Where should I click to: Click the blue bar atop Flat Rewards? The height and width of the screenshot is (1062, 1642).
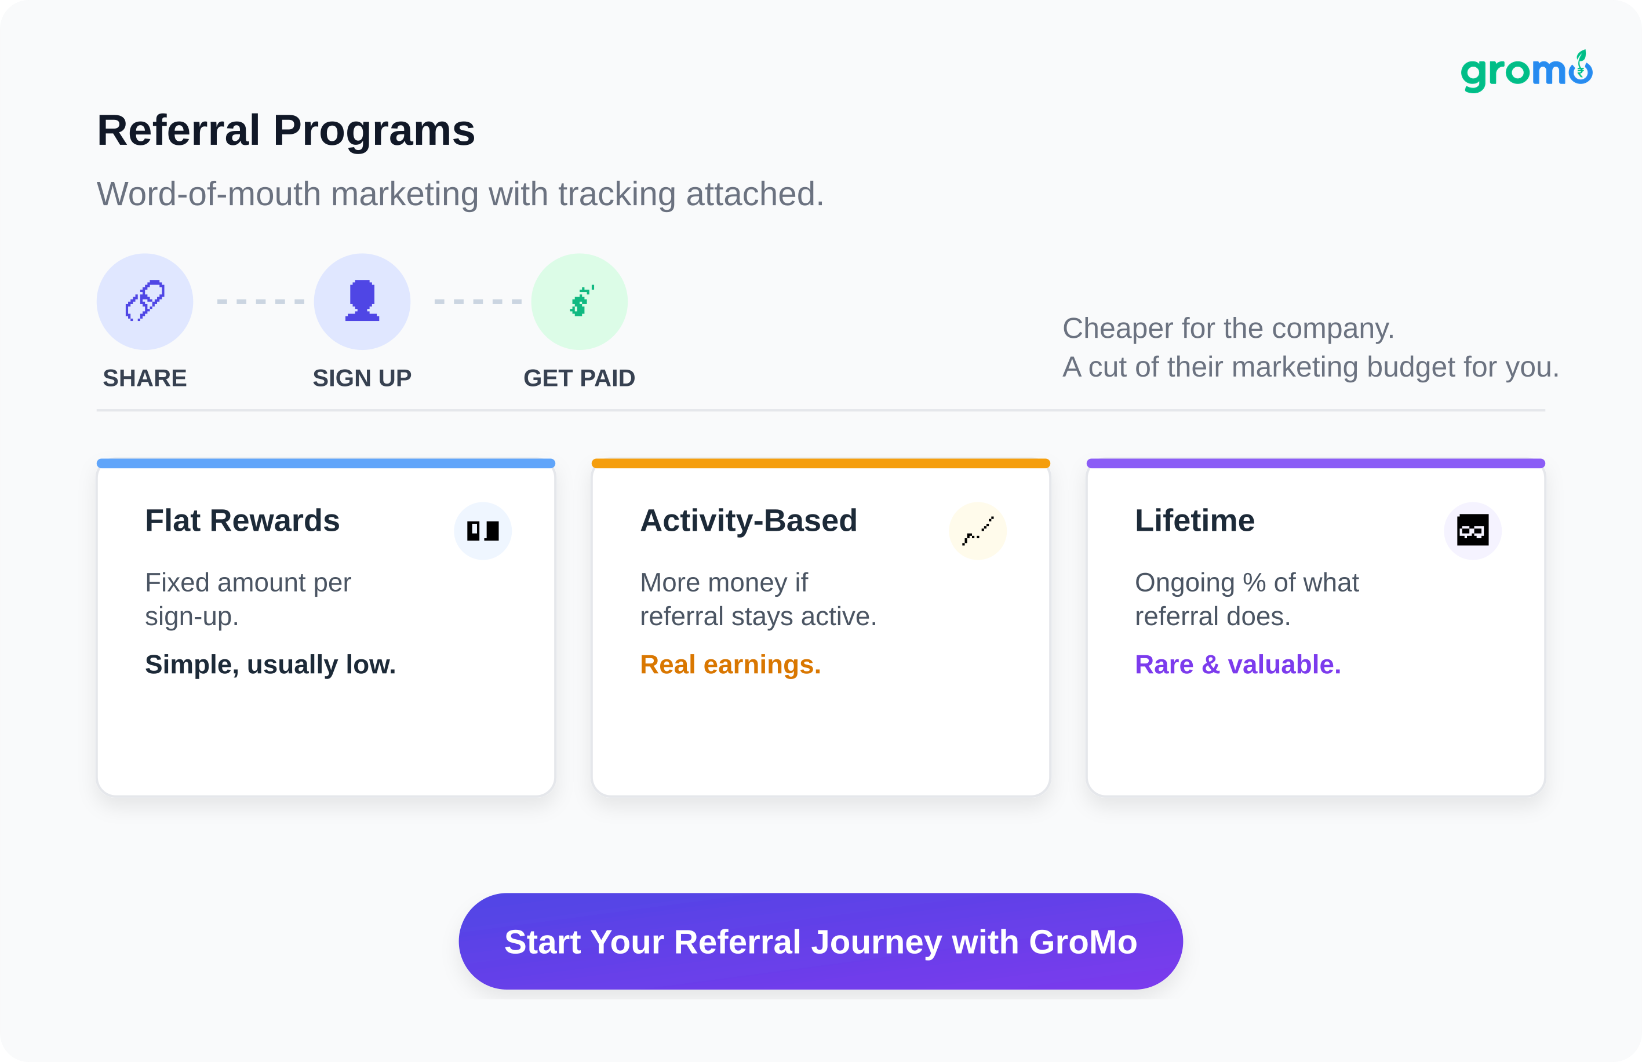(x=326, y=464)
